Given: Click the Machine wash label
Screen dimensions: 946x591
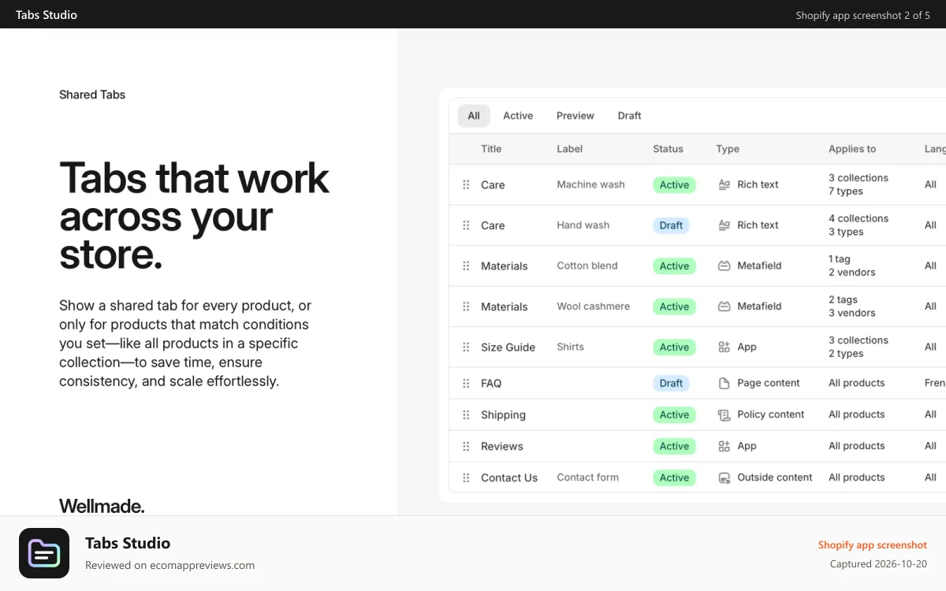Looking at the screenshot, I should [x=590, y=184].
